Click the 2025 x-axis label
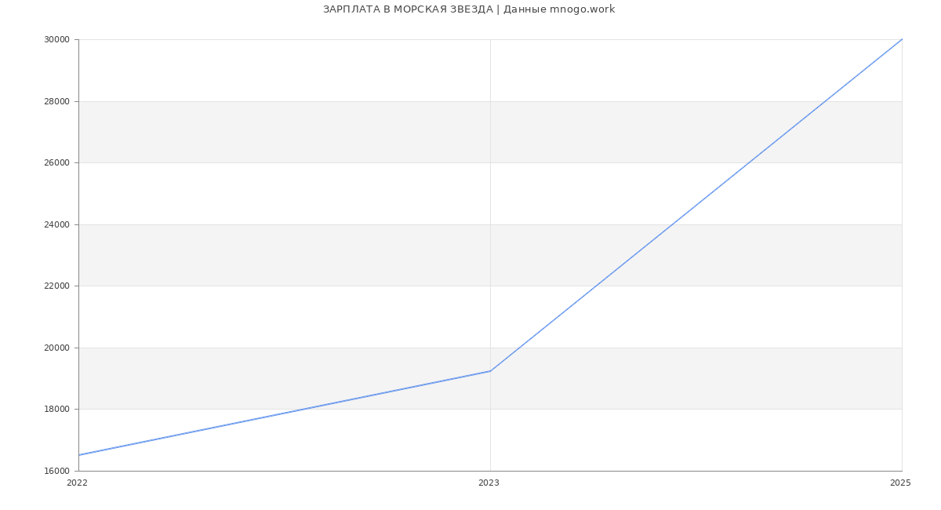Image resolution: width=941 pixels, height=510 pixels. [900, 483]
